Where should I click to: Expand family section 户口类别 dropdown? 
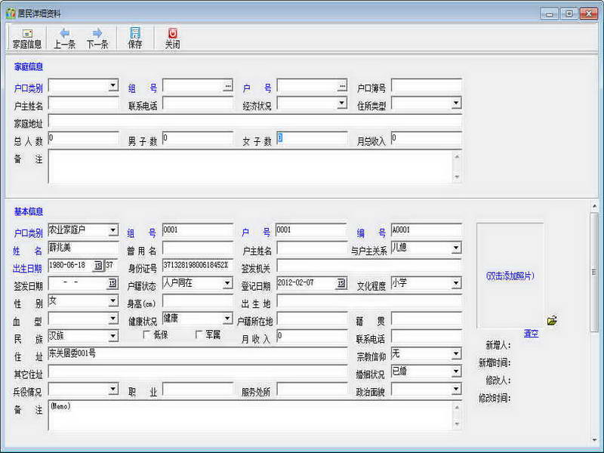pos(112,85)
